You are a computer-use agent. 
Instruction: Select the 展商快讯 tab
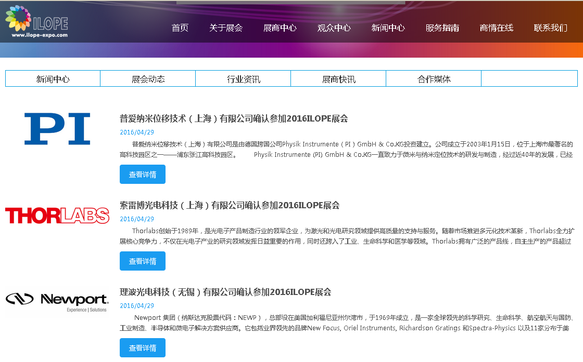click(x=338, y=78)
